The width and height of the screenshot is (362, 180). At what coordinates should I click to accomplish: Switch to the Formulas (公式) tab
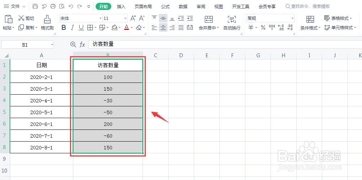coord(166,6)
